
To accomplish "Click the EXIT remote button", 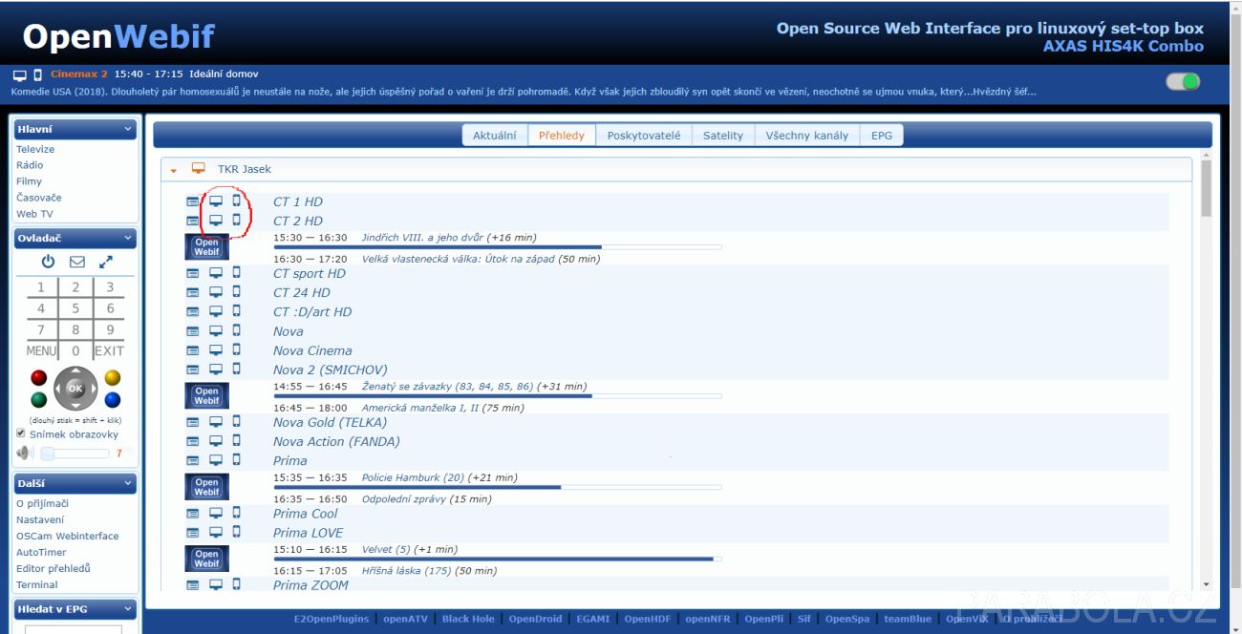I will (x=110, y=350).
